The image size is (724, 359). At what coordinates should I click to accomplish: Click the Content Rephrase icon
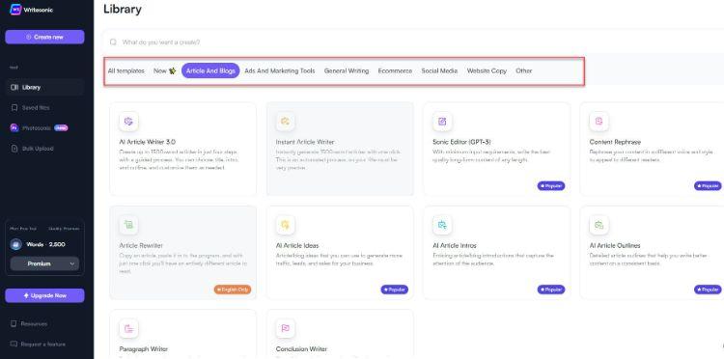(x=599, y=122)
